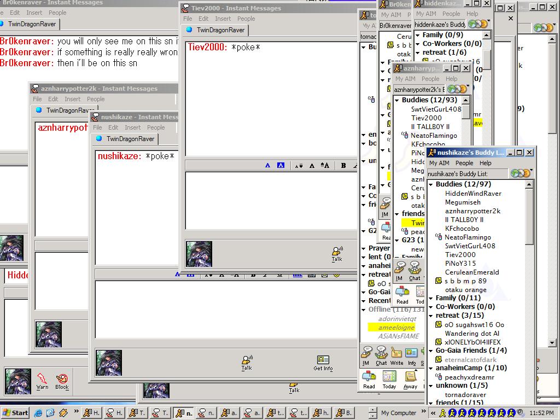
Task: Click the Today icon next to Away
Action: [389, 380]
